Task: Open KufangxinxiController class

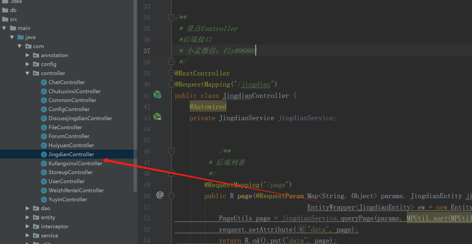Action: (75, 164)
